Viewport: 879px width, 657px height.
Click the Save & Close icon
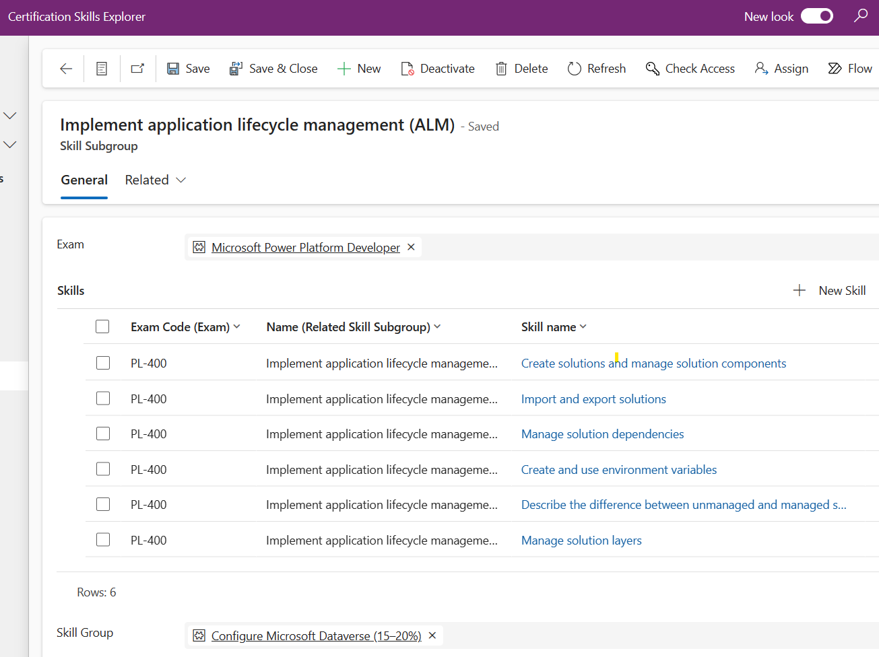(236, 69)
